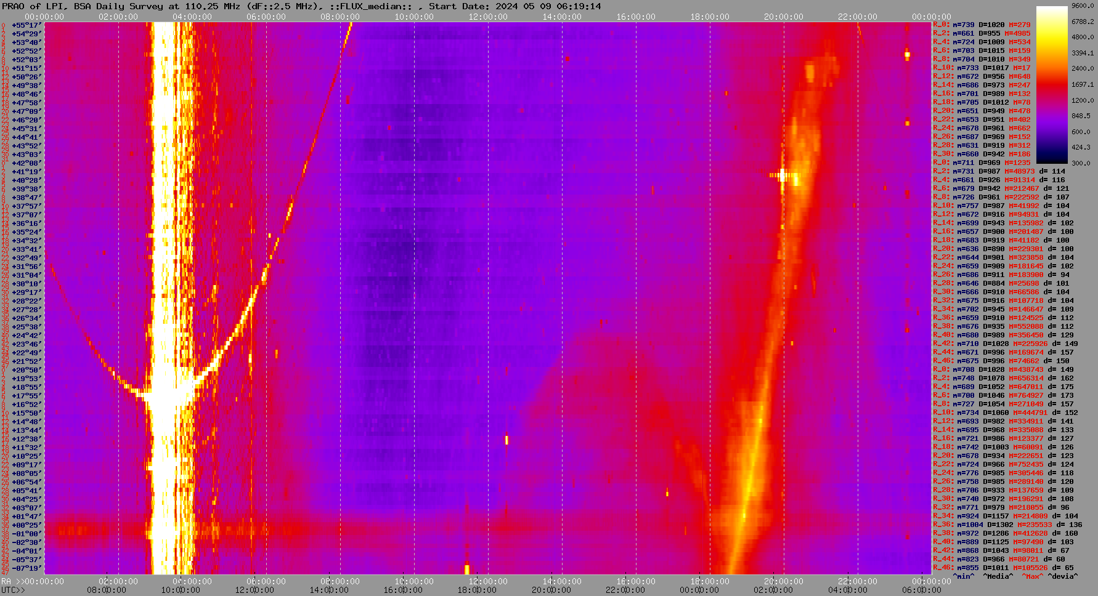This screenshot has height=596, width=1098.
Task: Select declination label +52°03'
Action: [x=26, y=60]
